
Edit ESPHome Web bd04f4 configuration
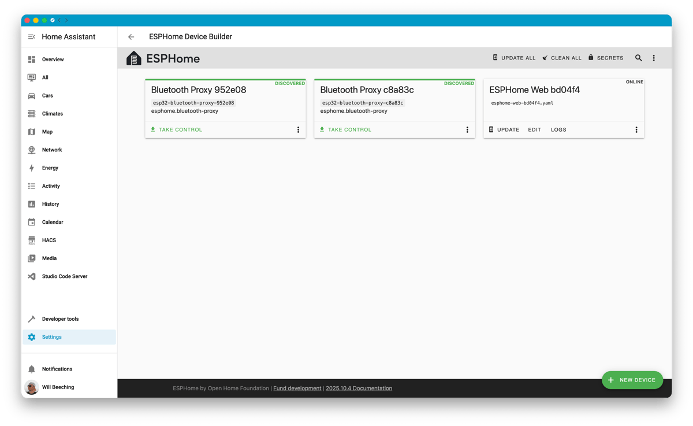point(535,129)
